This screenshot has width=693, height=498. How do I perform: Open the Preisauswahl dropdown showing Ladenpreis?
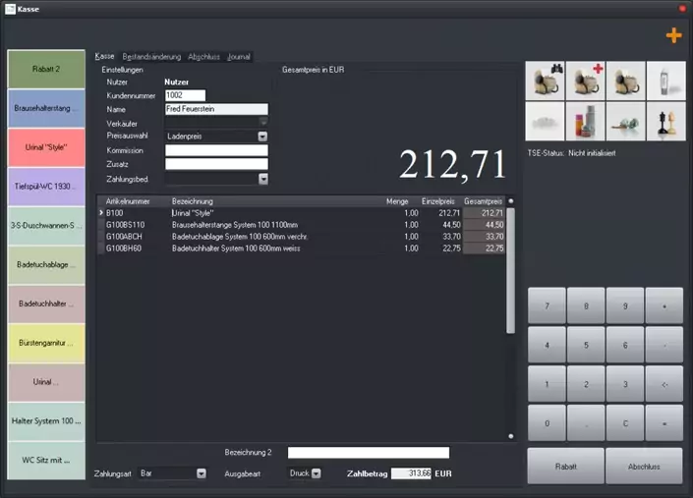[262, 137]
